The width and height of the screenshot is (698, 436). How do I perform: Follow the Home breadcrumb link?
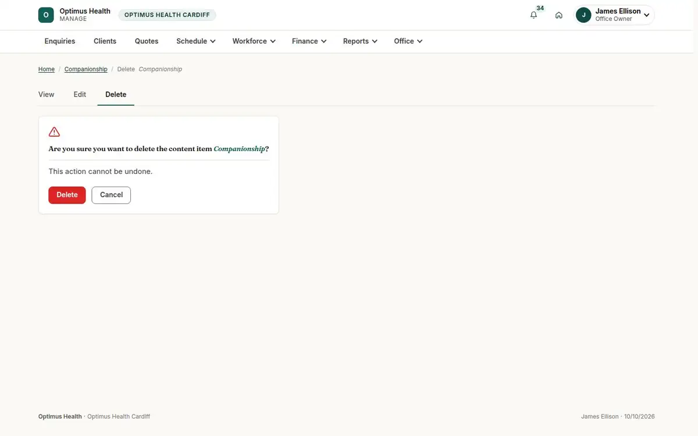click(47, 69)
